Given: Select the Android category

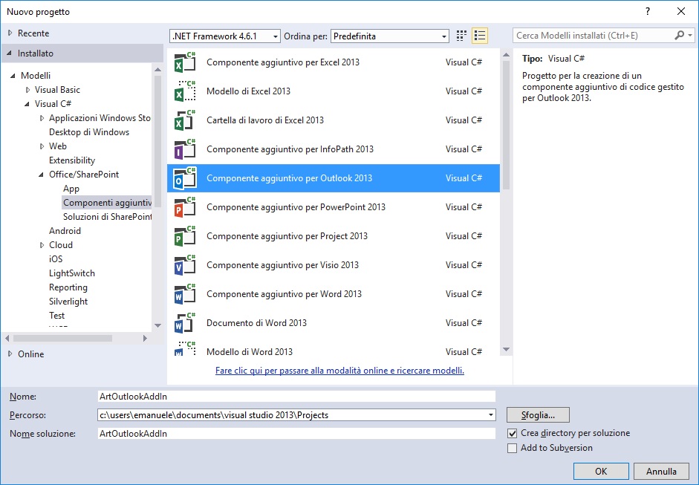Looking at the screenshot, I should [65, 231].
